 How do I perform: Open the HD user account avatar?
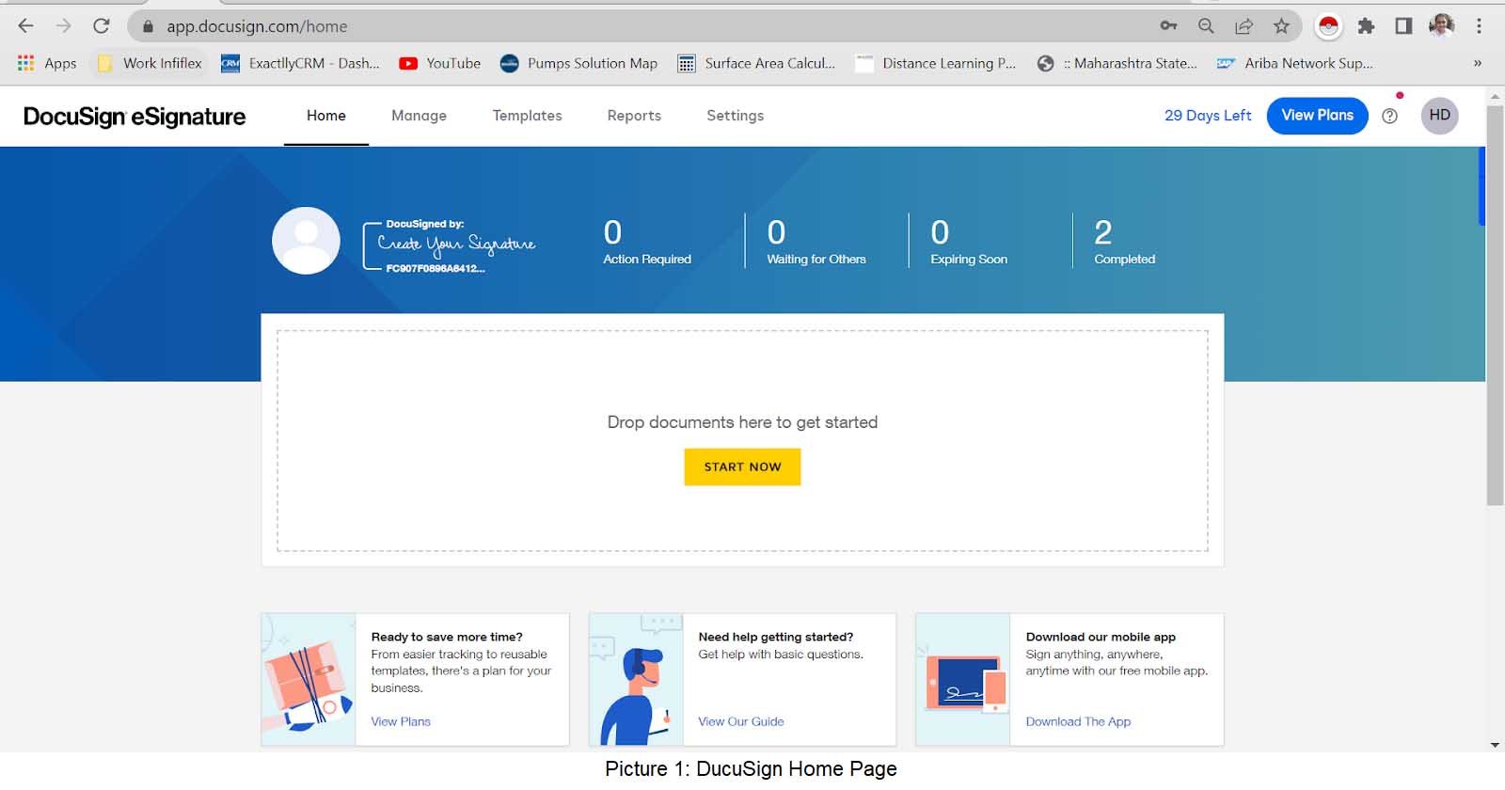click(x=1439, y=116)
